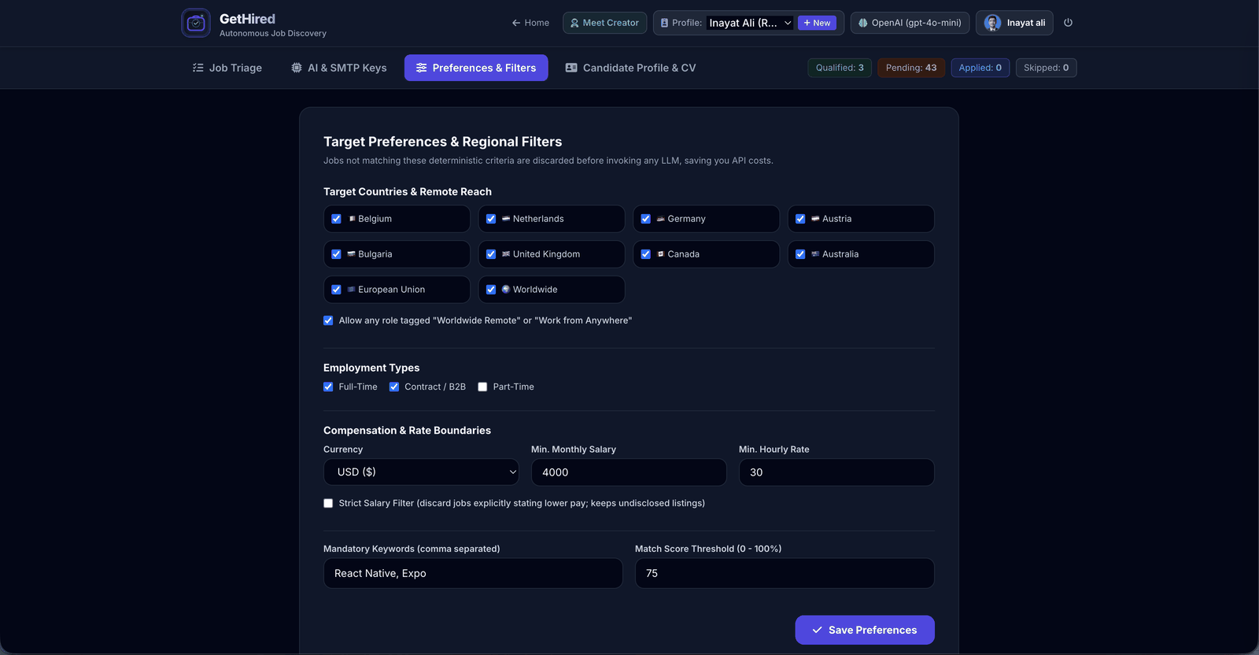
Task: Click the Min. Hourly Rate field
Action: point(836,472)
